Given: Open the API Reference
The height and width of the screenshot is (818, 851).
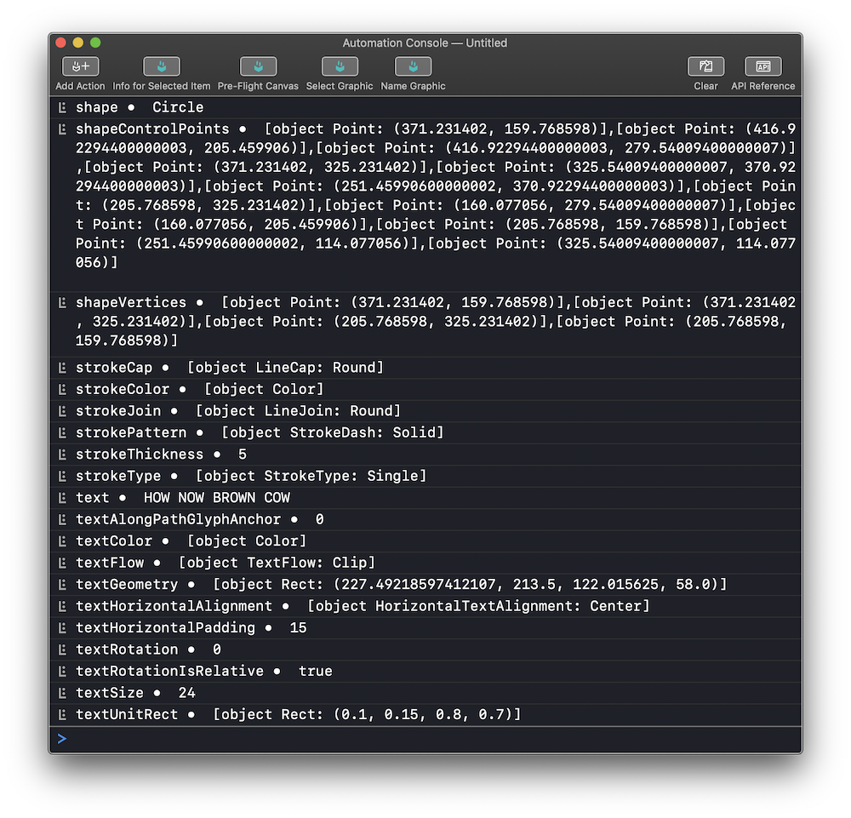Looking at the screenshot, I should pos(762,66).
